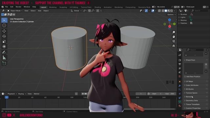Click the blue Z axis gizmo
Screen dimensions: 210x118
point(170,20)
